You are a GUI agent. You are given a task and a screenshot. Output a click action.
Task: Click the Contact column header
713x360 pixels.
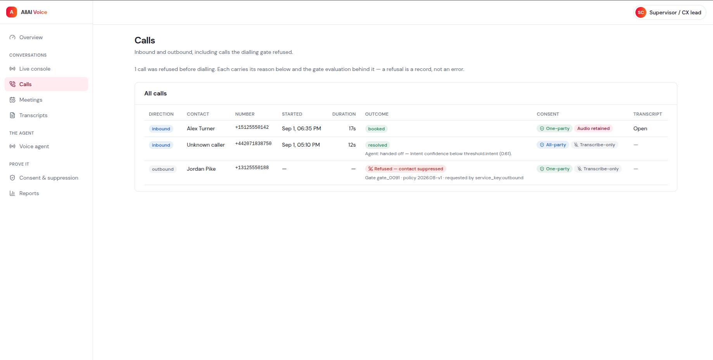click(198, 114)
